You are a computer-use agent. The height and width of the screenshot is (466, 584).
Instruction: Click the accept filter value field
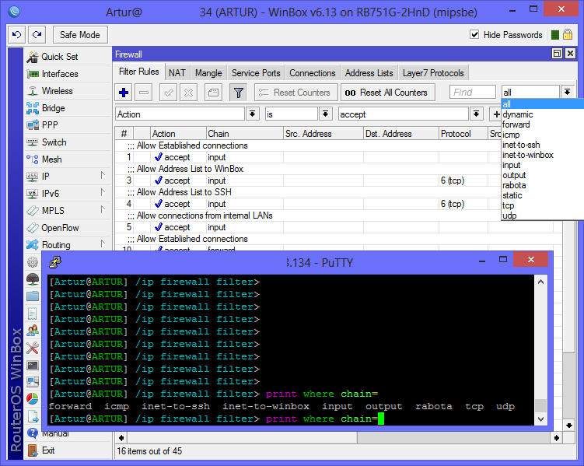coord(404,114)
